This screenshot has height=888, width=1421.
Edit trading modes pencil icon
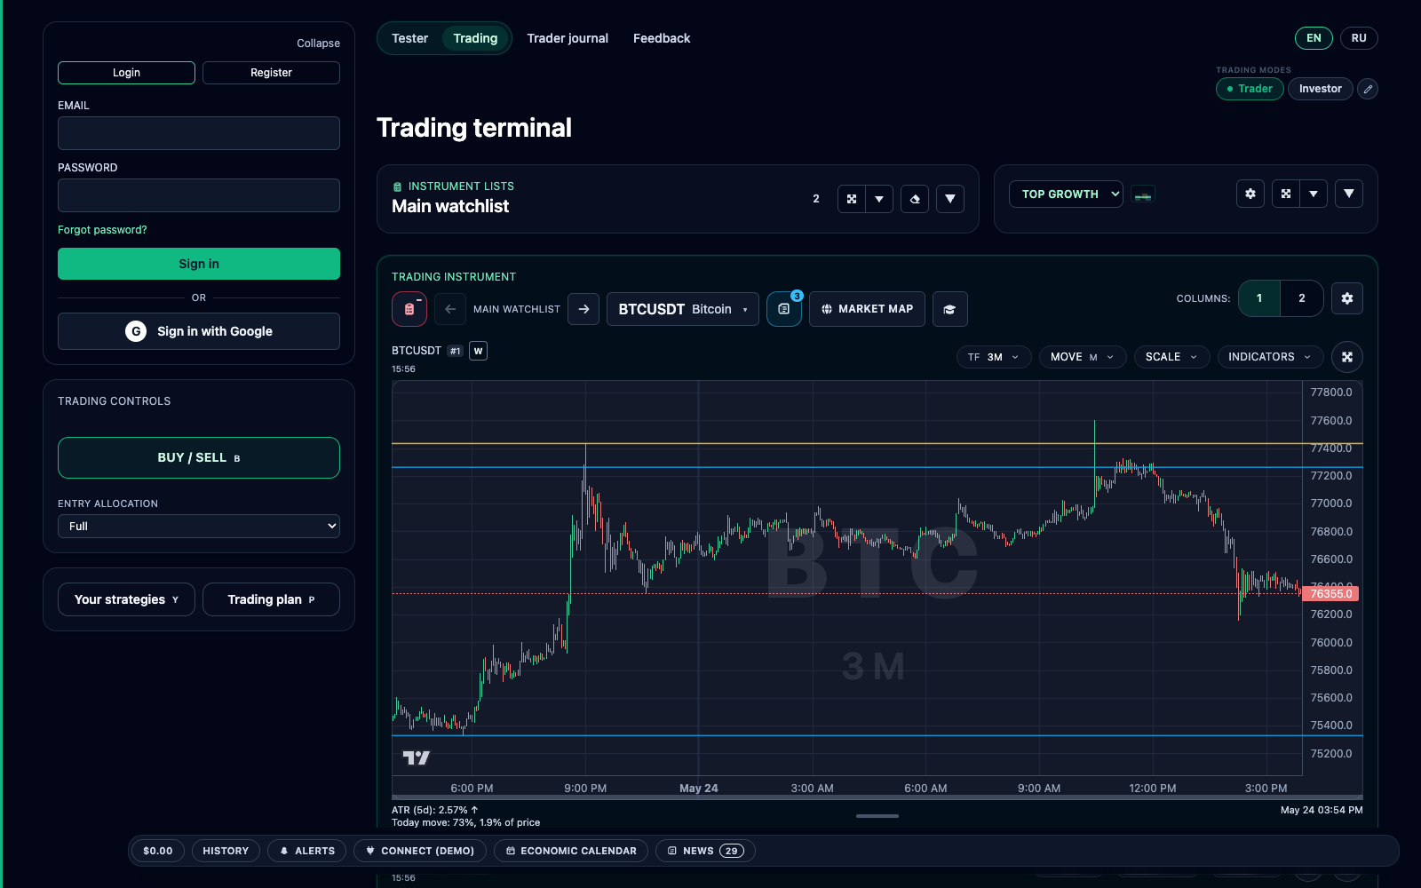point(1369,89)
